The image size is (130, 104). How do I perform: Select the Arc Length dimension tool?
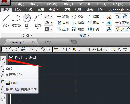pos(17,49)
